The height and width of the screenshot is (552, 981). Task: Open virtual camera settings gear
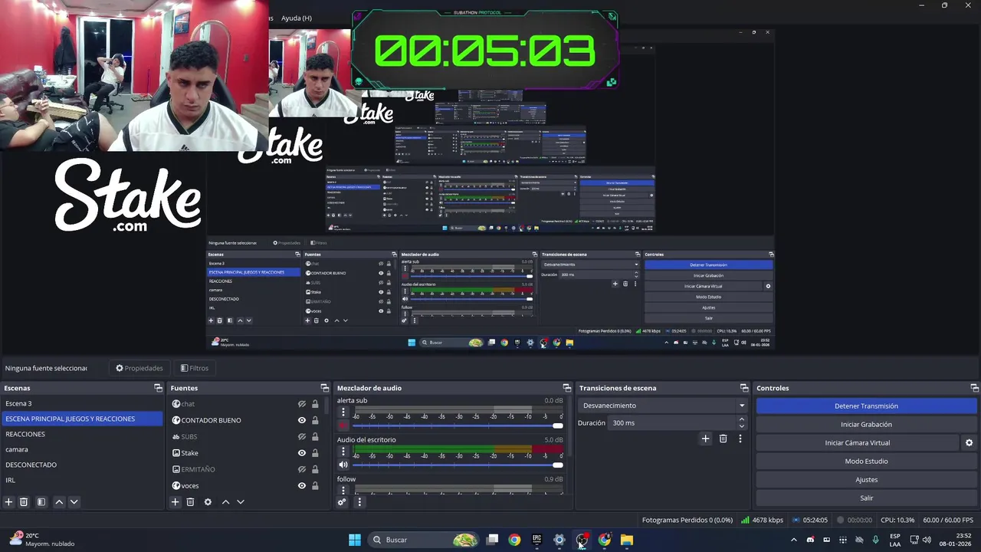pyautogui.click(x=969, y=443)
